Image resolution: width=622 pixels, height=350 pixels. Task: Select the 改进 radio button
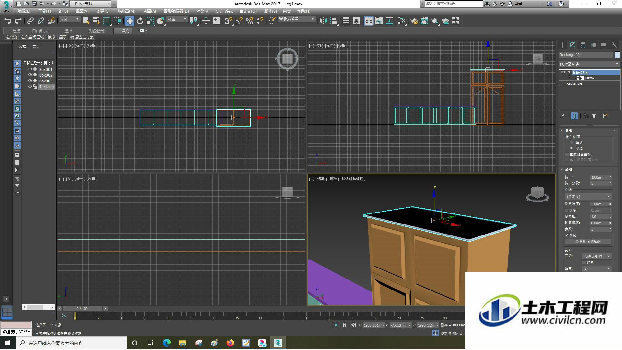pos(571,148)
